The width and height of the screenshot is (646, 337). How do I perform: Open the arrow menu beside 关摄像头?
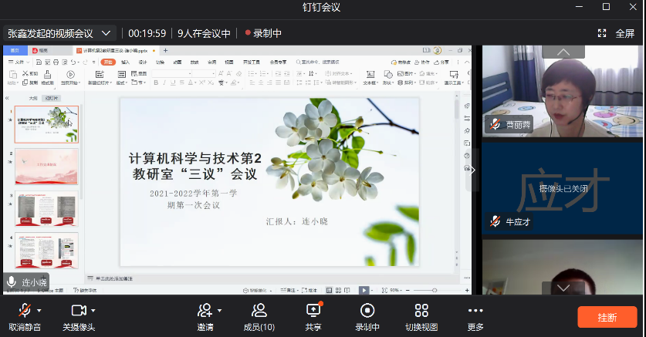tap(93, 310)
